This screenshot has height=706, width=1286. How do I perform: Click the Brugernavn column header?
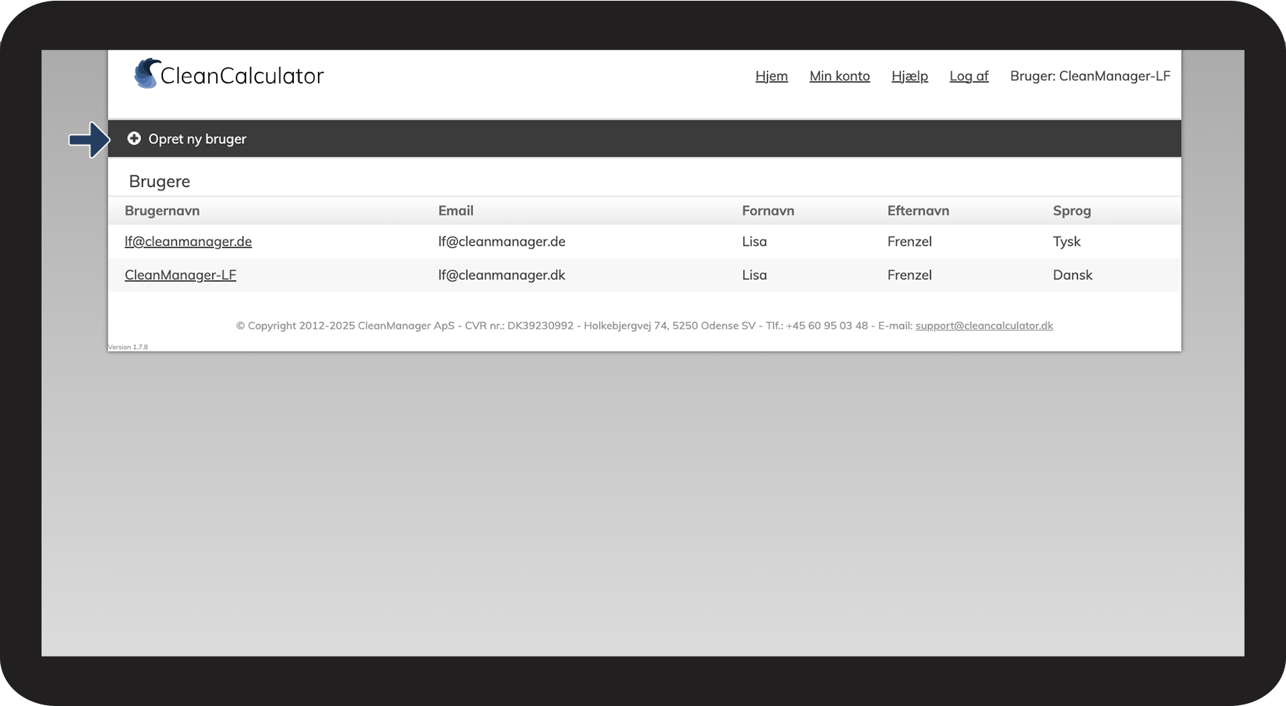click(162, 211)
